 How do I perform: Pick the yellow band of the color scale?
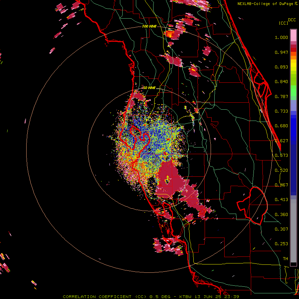click(x=293, y=65)
